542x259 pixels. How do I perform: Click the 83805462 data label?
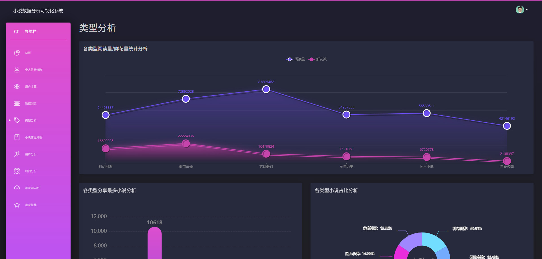coord(266,82)
